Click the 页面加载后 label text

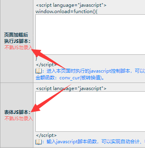click(16, 35)
